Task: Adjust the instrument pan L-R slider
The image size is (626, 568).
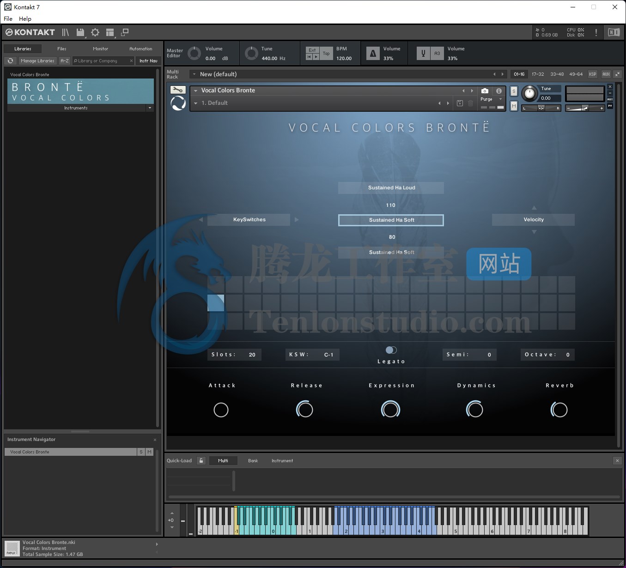Action: pos(541,108)
